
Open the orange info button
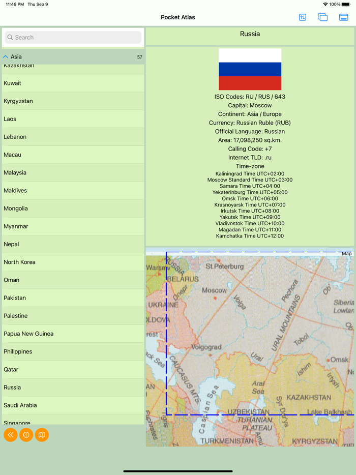[26, 435]
